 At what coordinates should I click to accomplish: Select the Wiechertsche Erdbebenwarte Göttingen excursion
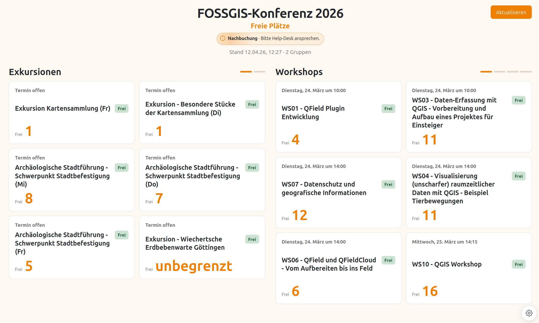click(202, 247)
